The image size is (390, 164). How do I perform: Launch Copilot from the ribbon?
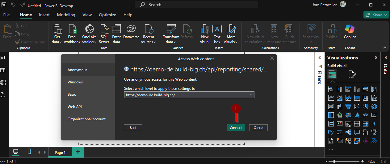pos(350,32)
